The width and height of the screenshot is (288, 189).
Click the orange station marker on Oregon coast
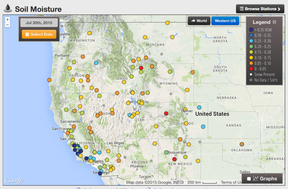[x=49, y=80]
